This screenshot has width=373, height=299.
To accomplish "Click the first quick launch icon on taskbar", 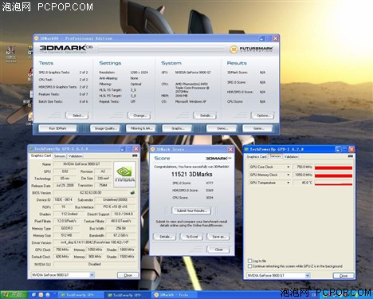I will [x=34, y=295].
